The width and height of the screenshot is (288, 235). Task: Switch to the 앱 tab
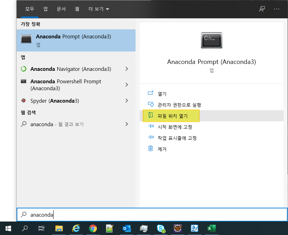[x=45, y=9]
